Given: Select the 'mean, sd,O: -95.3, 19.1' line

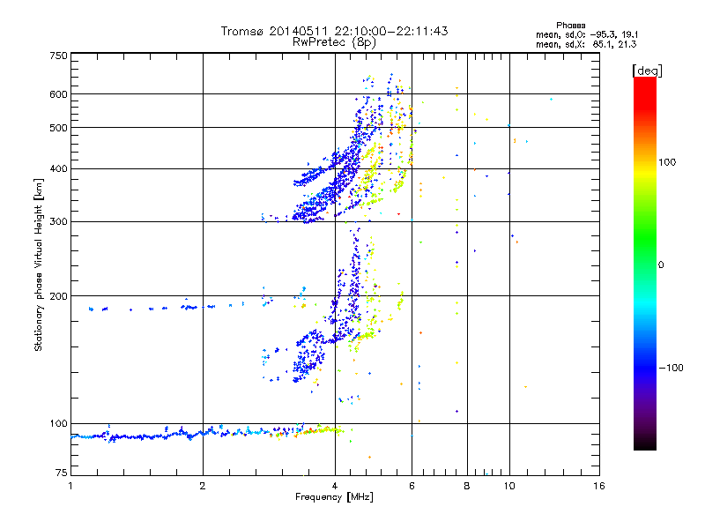Looking at the screenshot, I should 587,35.
